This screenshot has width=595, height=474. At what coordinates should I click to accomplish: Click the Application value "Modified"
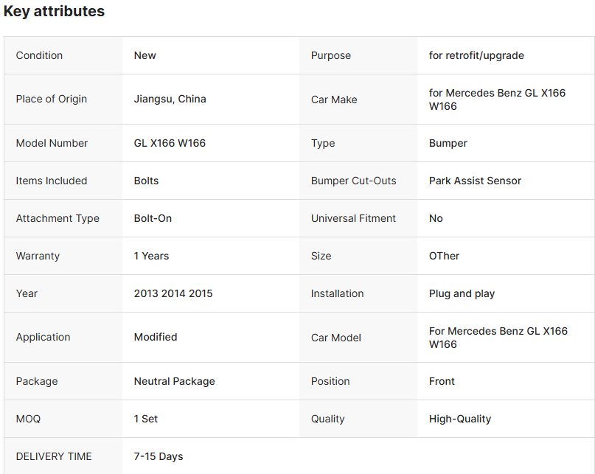(156, 337)
